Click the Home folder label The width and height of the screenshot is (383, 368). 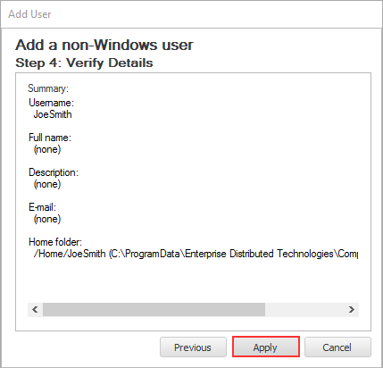click(55, 242)
